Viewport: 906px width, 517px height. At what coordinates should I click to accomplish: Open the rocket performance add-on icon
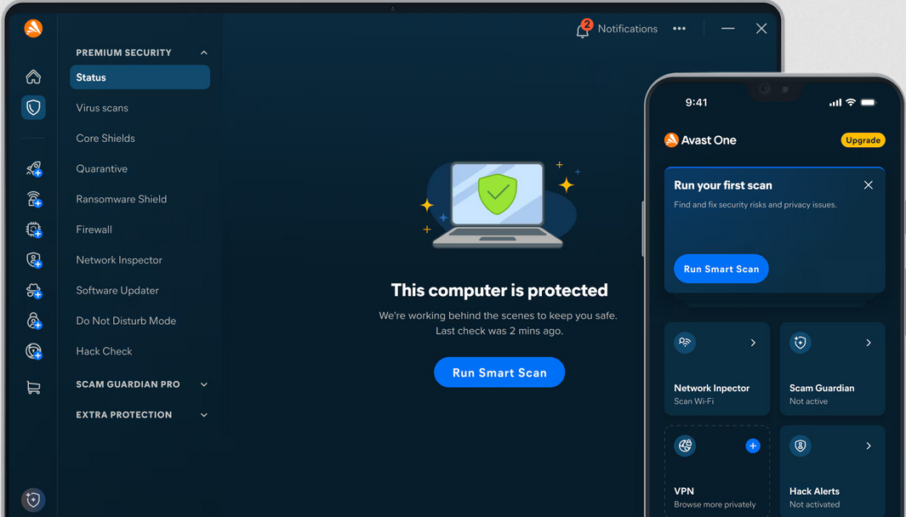point(34,168)
